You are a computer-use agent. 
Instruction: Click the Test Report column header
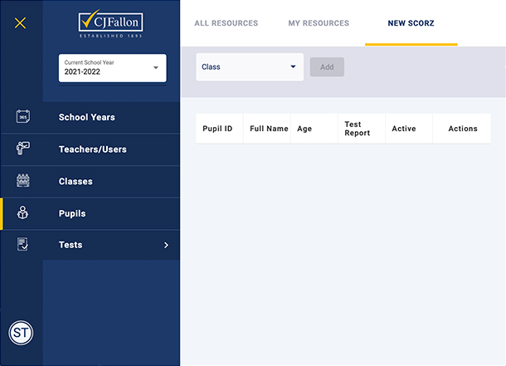[x=358, y=129]
